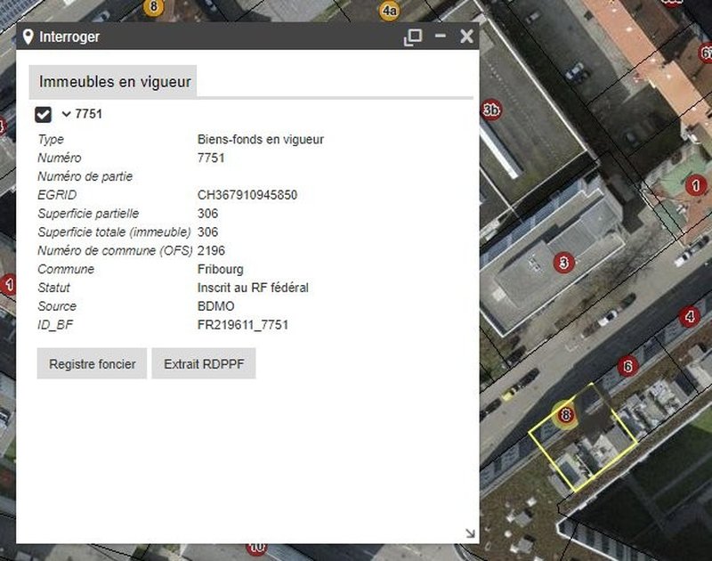Select the red address marker 3b
The image size is (712, 561).
(490, 110)
